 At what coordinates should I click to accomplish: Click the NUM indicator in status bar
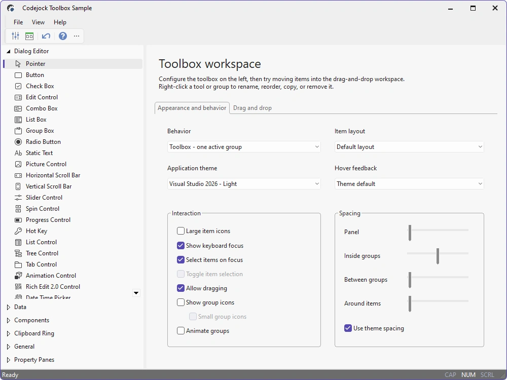468,375
